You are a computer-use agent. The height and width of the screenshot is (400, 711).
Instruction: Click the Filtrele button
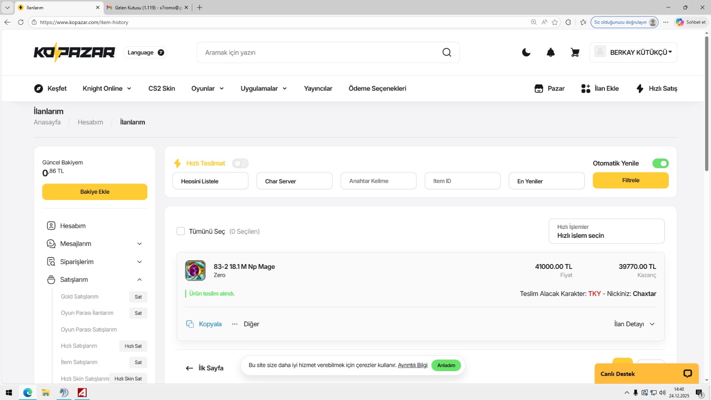631,180
